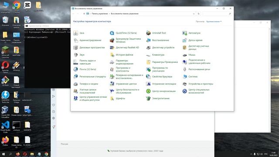The image size is (279, 157).
Task: Select the Браузер Opera desktop shortcut
Action: pos(5,67)
